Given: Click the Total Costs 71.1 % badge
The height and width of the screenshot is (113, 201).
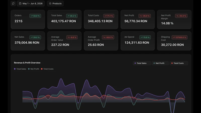Looking at the screenshot, I should tap(109, 16).
